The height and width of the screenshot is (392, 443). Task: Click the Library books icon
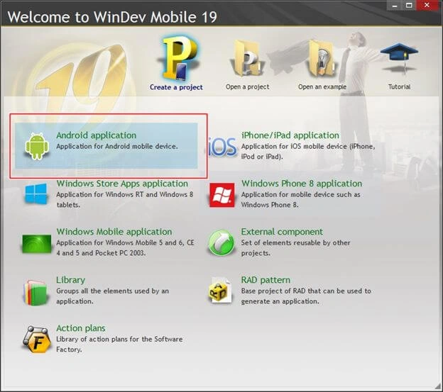pos(36,293)
